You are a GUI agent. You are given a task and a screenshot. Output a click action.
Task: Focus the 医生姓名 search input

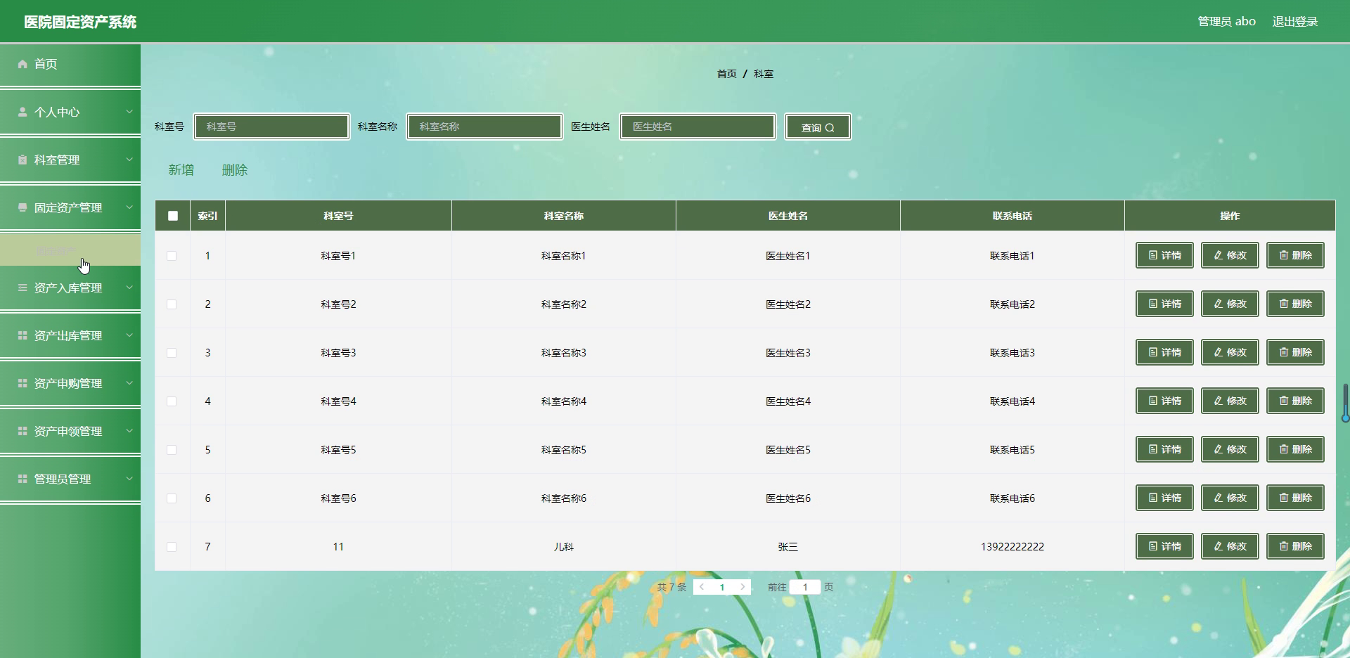pos(697,127)
